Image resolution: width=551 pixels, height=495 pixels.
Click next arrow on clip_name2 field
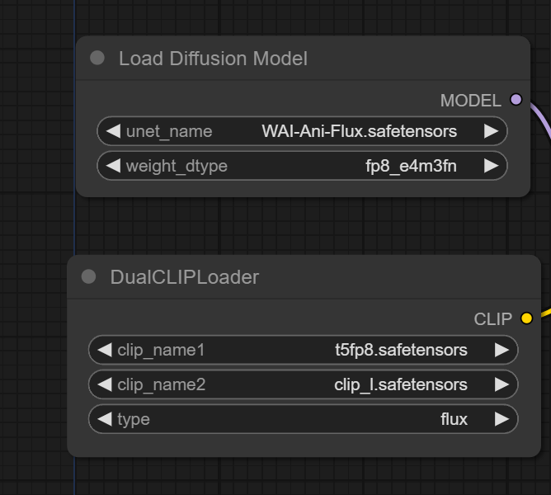502,384
